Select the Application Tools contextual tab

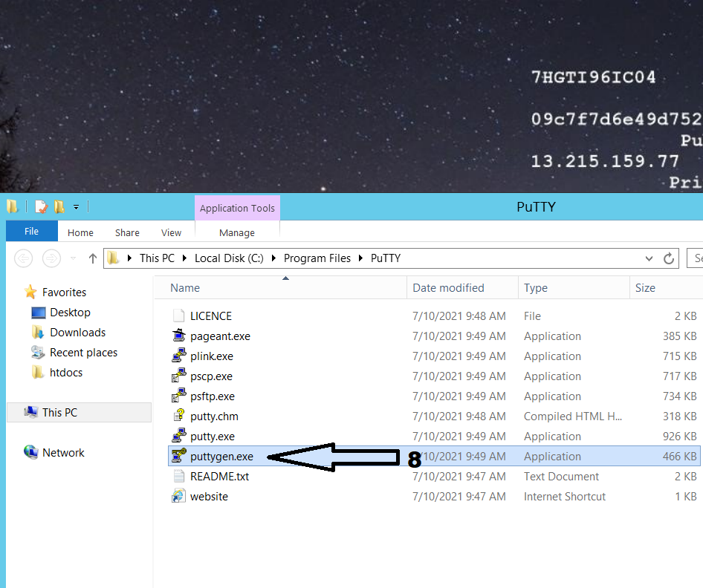tap(237, 208)
